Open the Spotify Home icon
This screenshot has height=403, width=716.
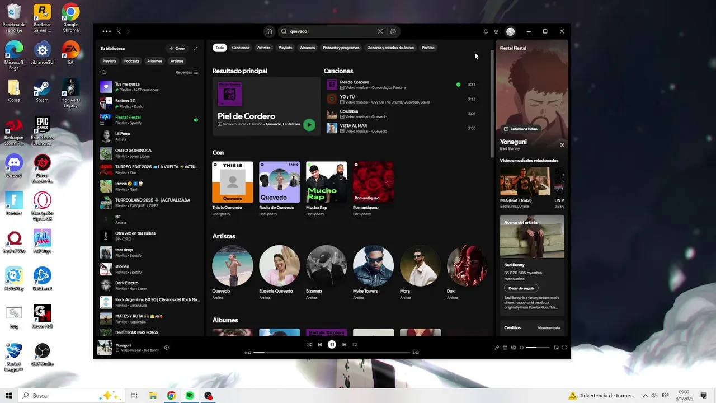pyautogui.click(x=269, y=31)
